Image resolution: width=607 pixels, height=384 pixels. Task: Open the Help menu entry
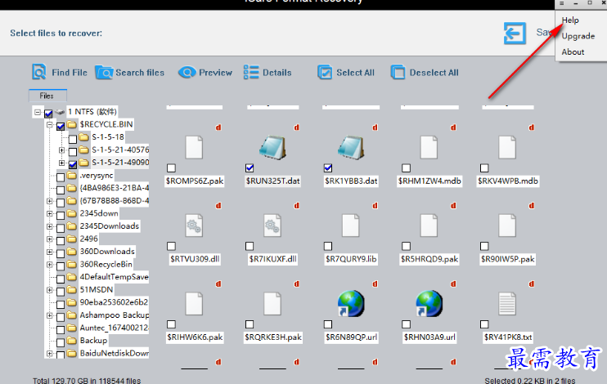[x=570, y=20]
